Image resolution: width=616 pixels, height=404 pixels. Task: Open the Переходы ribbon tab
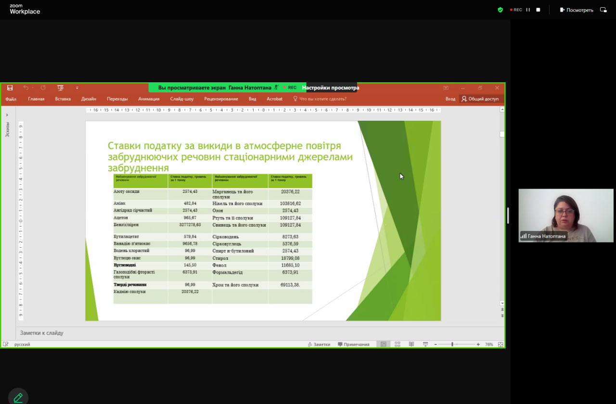pyautogui.click(x=117, y=99)
